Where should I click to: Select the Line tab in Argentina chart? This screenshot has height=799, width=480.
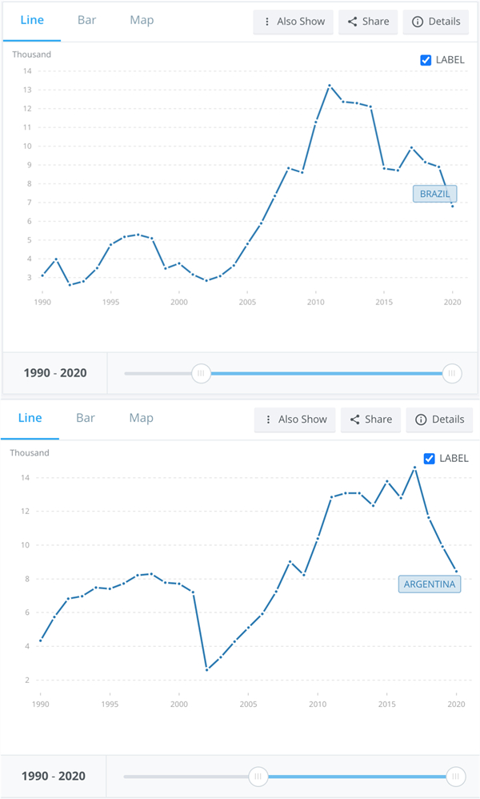(x=30, y=418)
